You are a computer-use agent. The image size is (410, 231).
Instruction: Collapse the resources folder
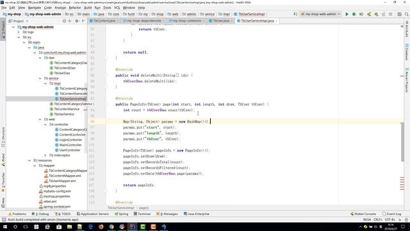(29, 160)
